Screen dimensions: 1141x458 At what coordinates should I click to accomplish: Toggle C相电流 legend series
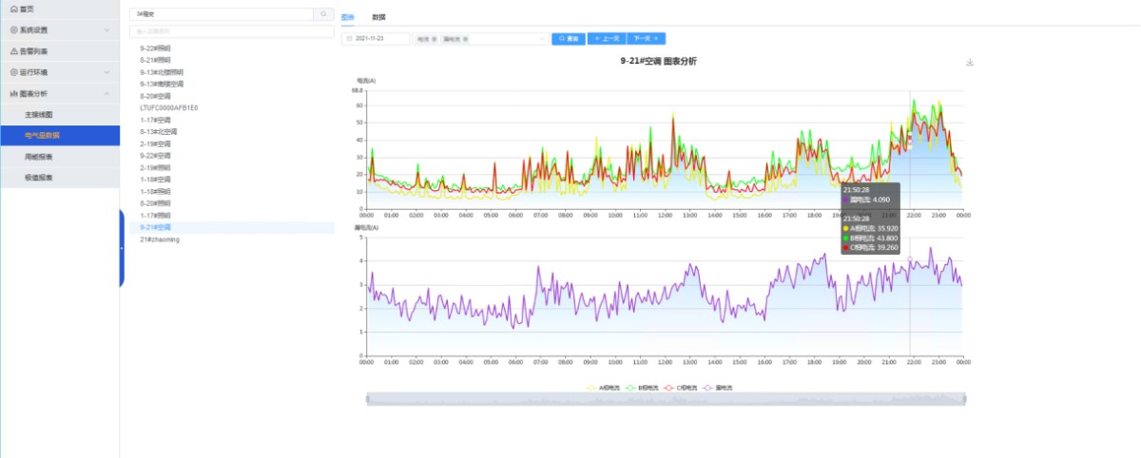[x=681, y=388]
